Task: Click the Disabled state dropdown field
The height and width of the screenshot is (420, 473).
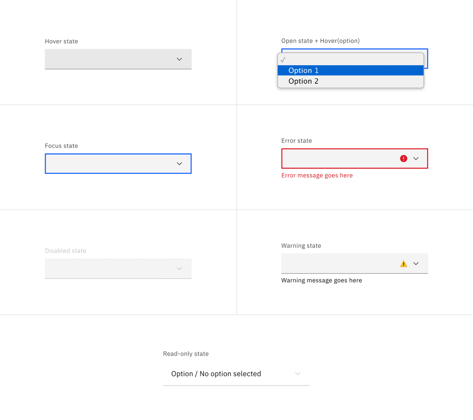Action: pyautogui.click(x=118, y=269)
